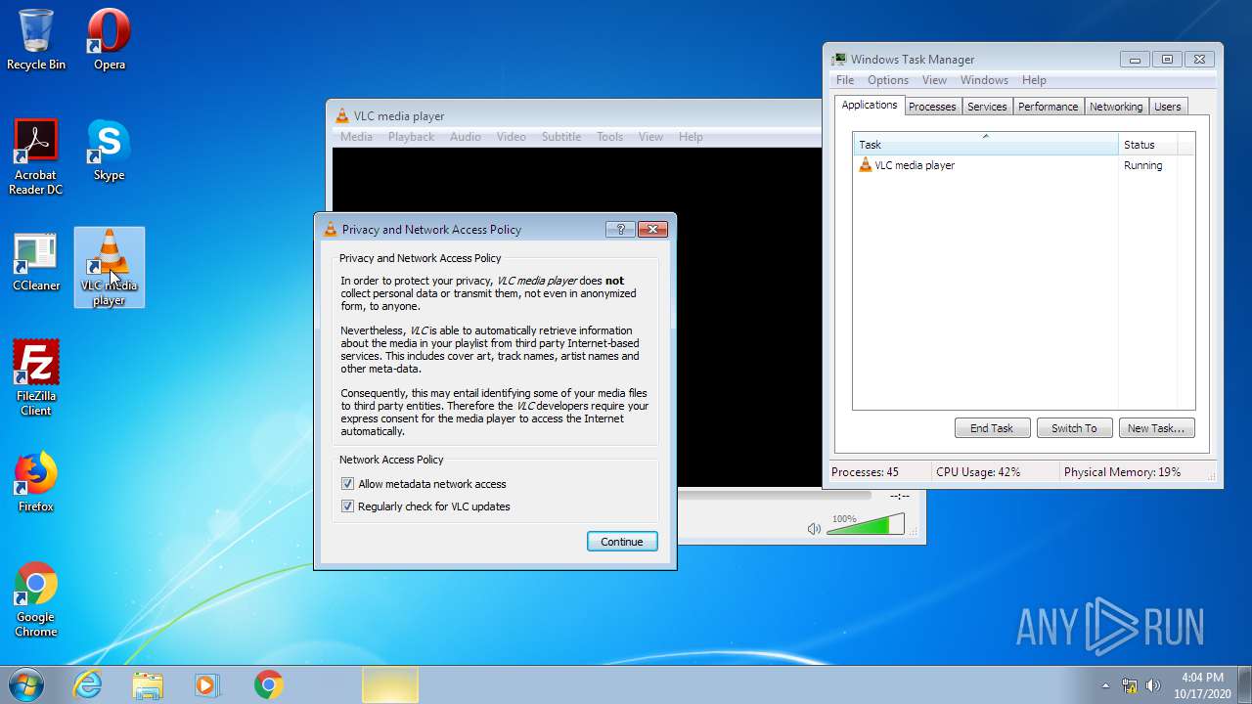Launch the Opera desktop shortcut
This screenshot has width=1252, height=704.
(109, 40)
